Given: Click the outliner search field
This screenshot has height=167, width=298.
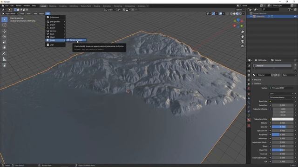Looking at the screenshot, I should click(x=271, y=10).
